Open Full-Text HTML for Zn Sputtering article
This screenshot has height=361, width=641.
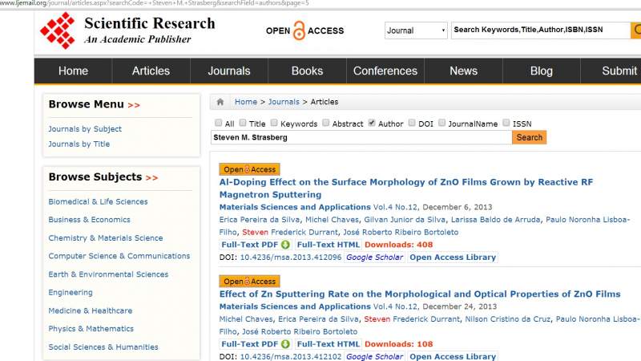coord(329,344)
